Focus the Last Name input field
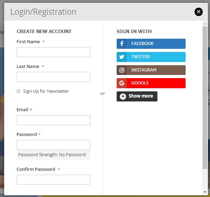This screenshot has width=210, height=197. coord(53,77)
